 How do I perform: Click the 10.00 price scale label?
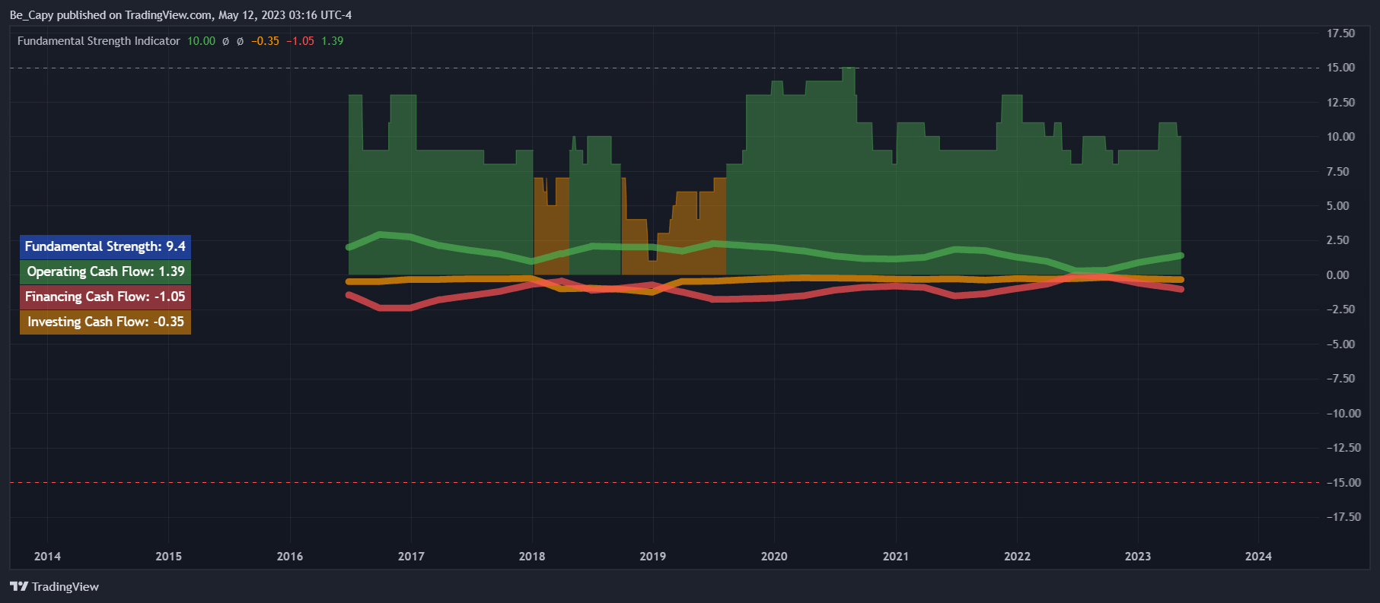1341,137
